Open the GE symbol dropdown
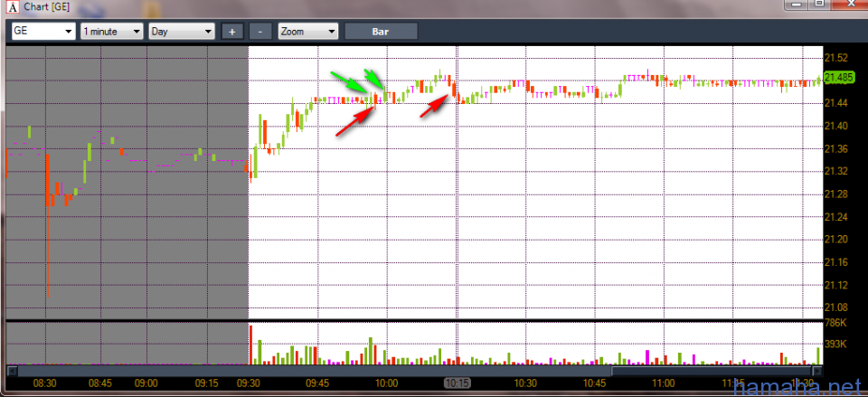This screenshot has height=397, width=868. [43, 32]
